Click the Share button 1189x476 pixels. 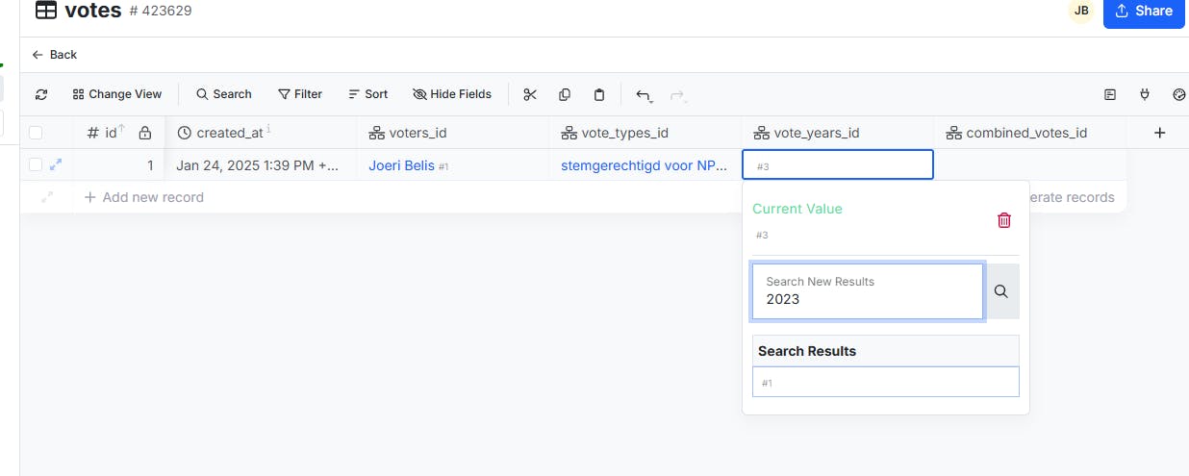coord(1144,13)
